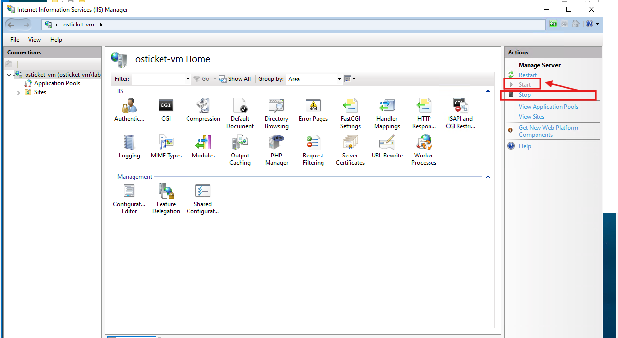Viewport: 618px width, 338px height.
Task: Open the Help menu
Action: [x=56, y=40]
